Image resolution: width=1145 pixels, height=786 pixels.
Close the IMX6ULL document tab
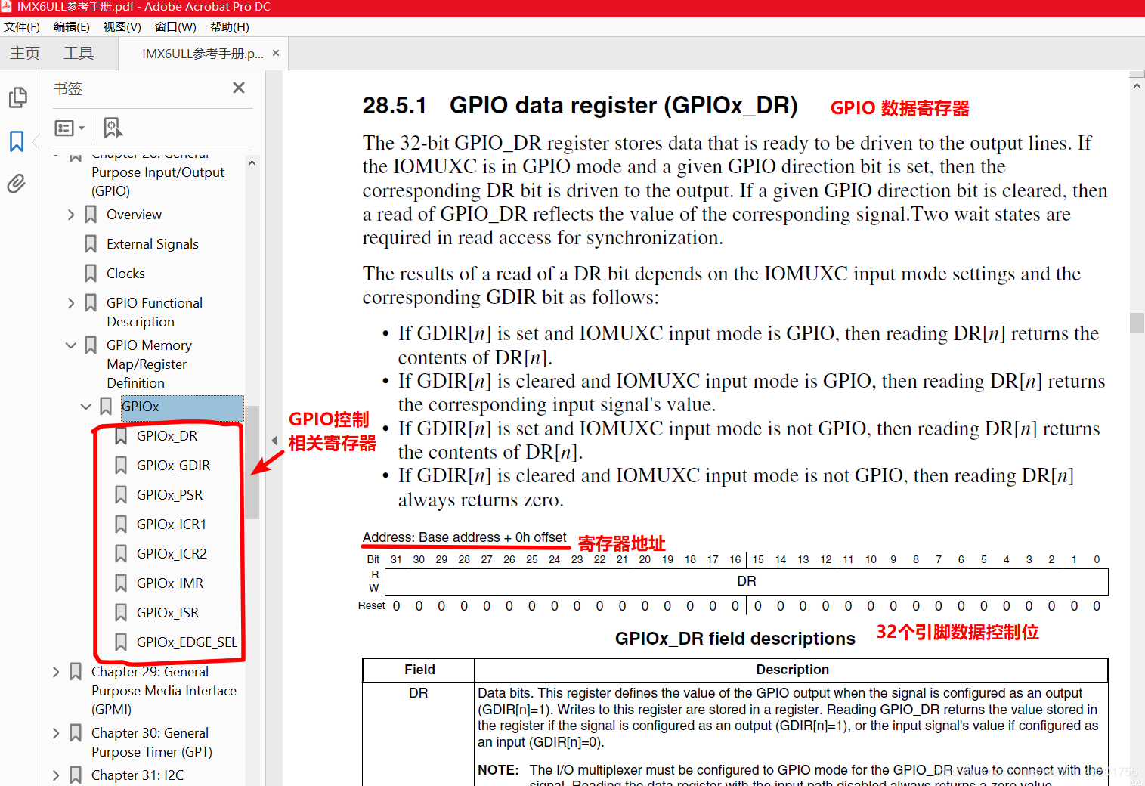click(x=276, y=53)
